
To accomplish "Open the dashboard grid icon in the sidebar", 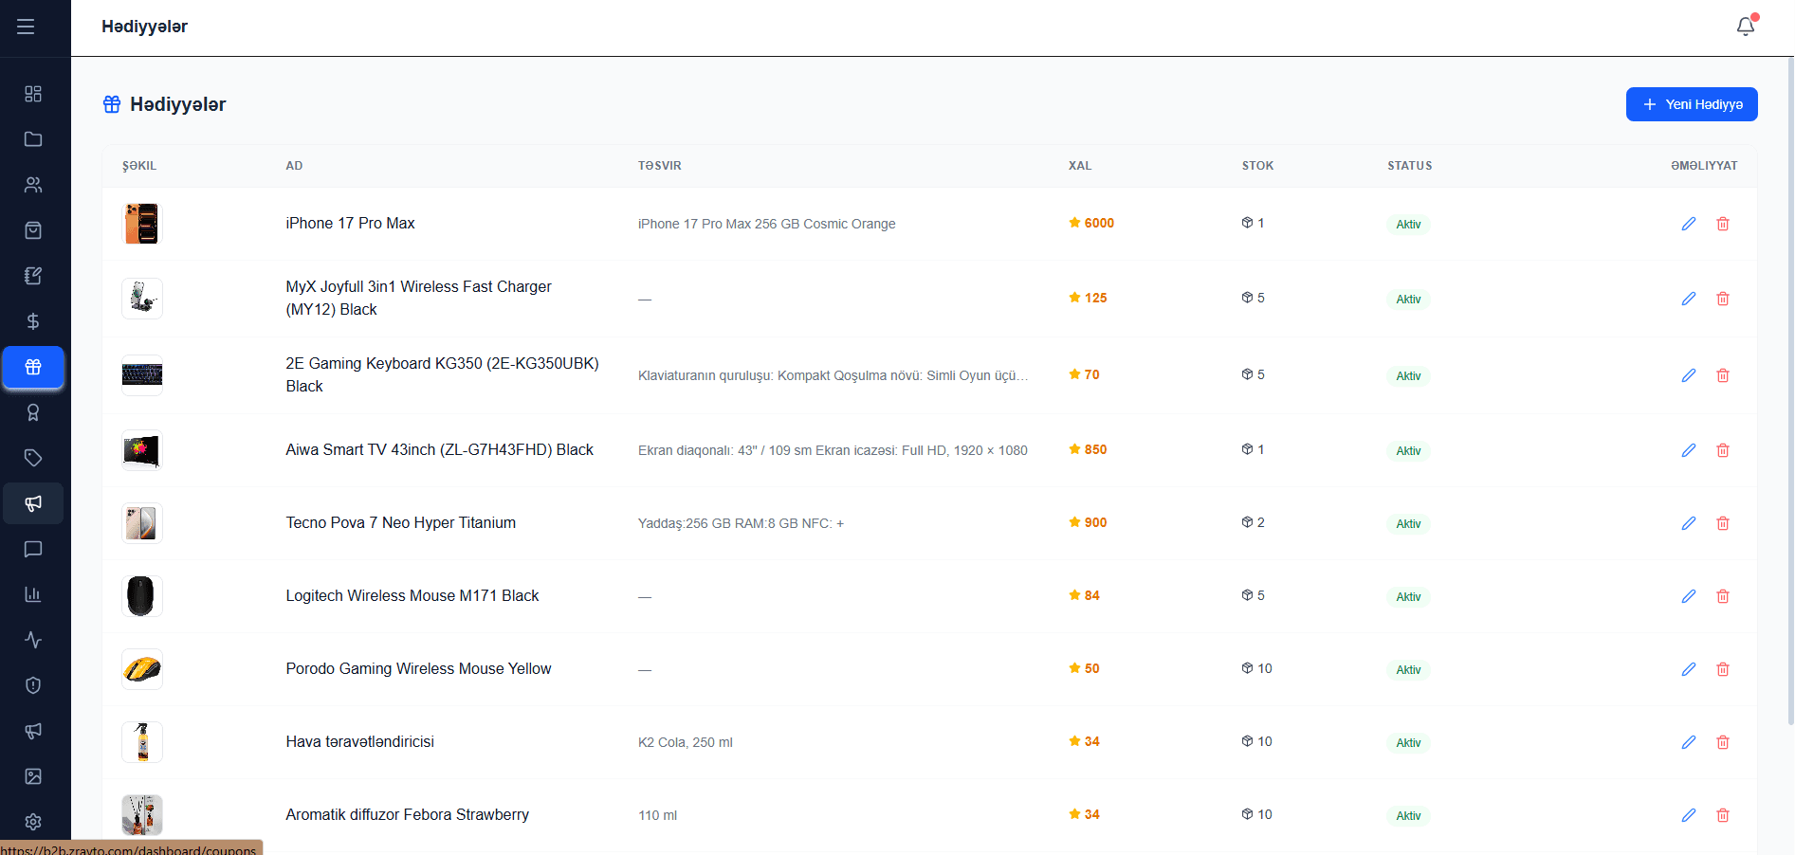I will pos(33,94).
